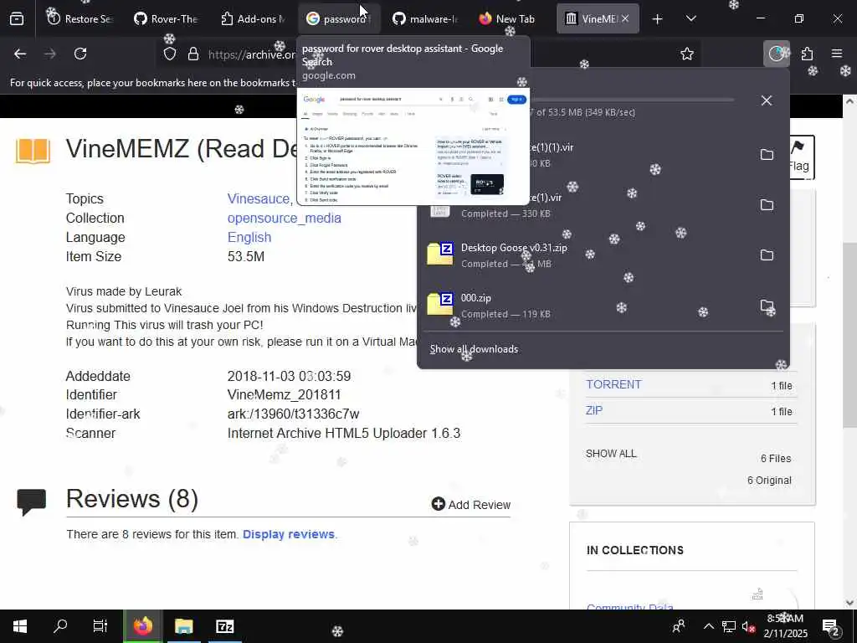Click the download progress bar
The width and height of the screenshot is (857, 643).
coord(631,100)
